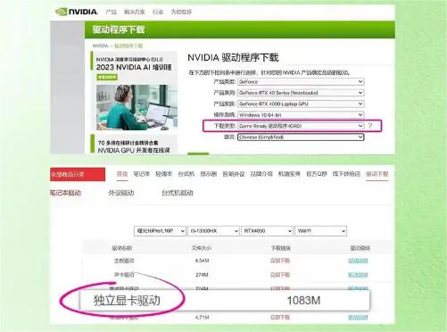This screenshot has height=332, width=447.
Task: Open the Windows 10 64-bit operating system dropdown
Action: (301, 115)
